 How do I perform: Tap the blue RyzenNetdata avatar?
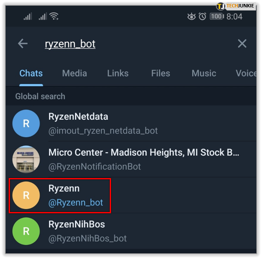point(26,124)
